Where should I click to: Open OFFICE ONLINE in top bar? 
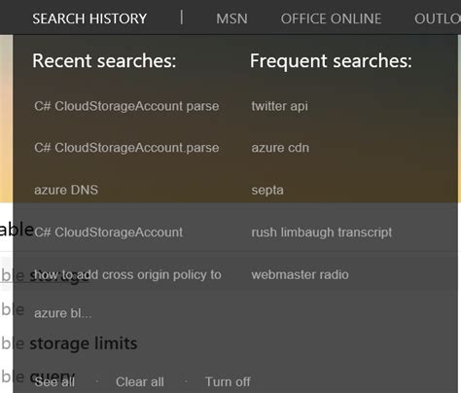tap(331, 18)
